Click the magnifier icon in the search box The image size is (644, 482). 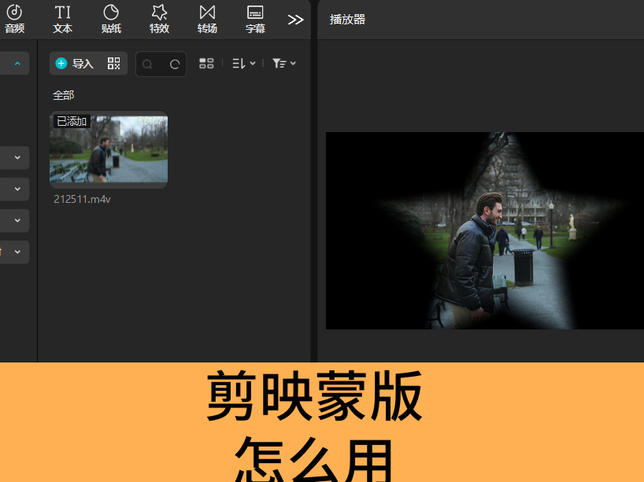click(147, 64)
